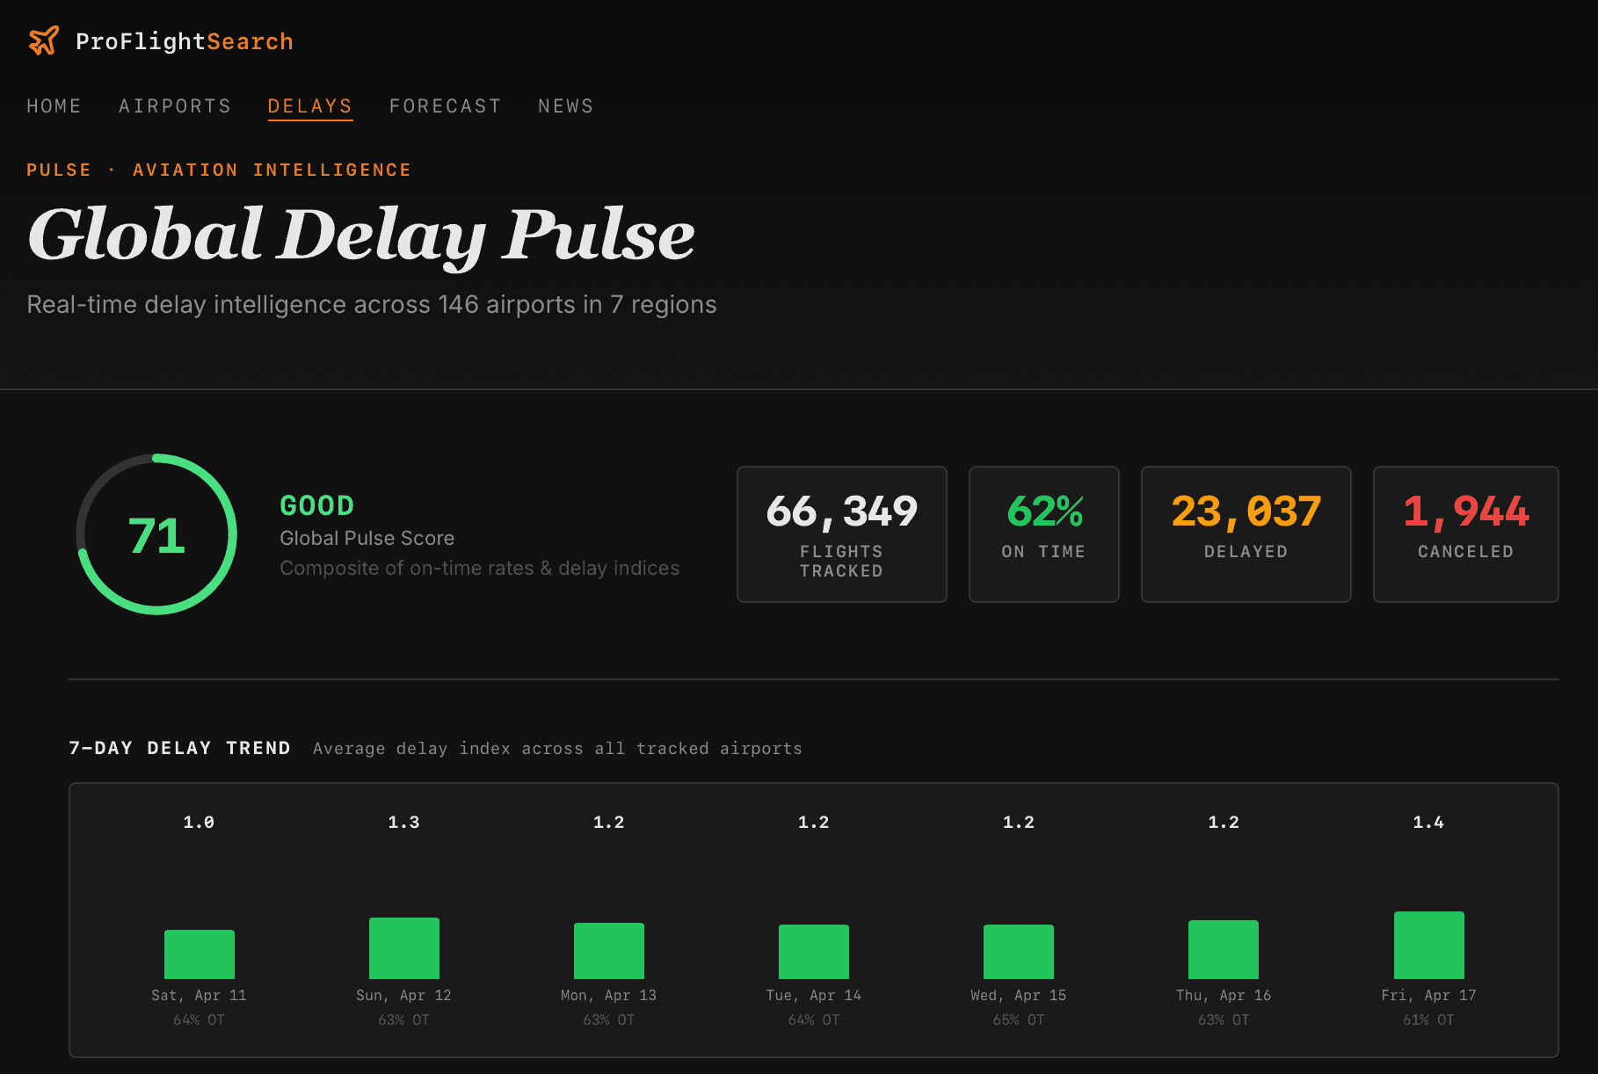The height and width of the screenshot is (1074, 1598).
Task: Select the Mon, Apr 13 trend bar
Action: coord(609,951)
